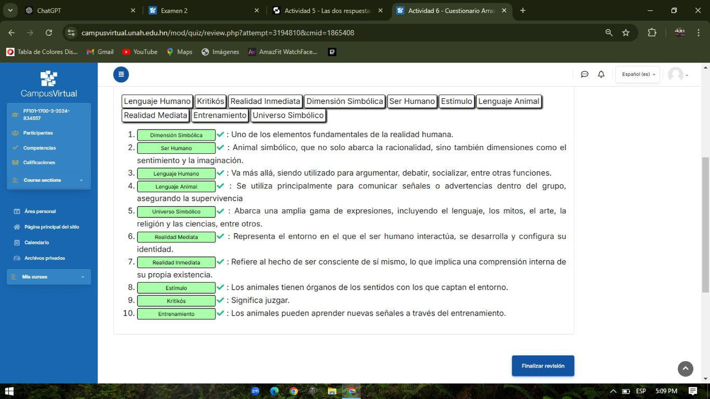Open the Participantes section icon

pos(16,133)
